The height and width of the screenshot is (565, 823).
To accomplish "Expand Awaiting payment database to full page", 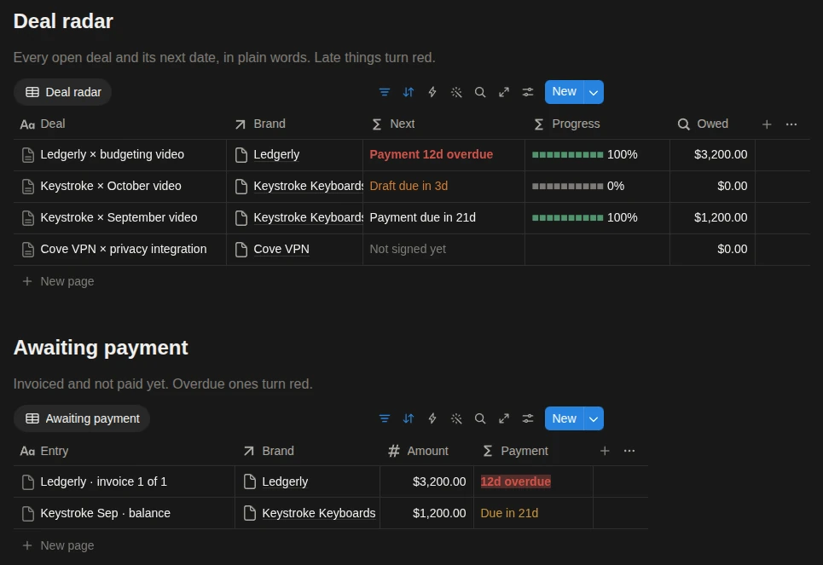I will click(504, 418).
